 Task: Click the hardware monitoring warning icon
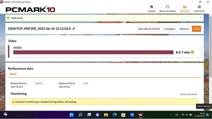coord(13,102)
